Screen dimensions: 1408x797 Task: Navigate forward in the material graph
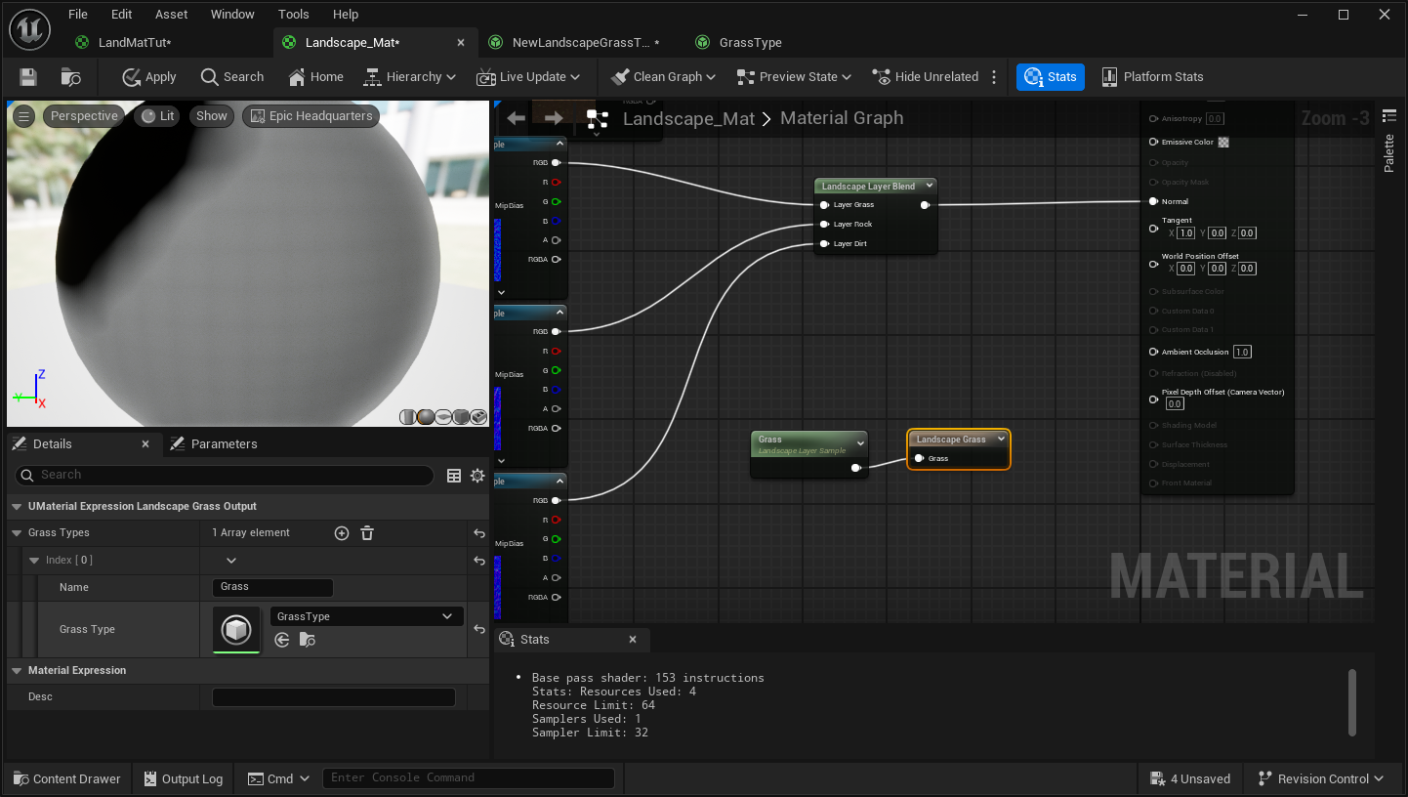[x=554, y=118]
